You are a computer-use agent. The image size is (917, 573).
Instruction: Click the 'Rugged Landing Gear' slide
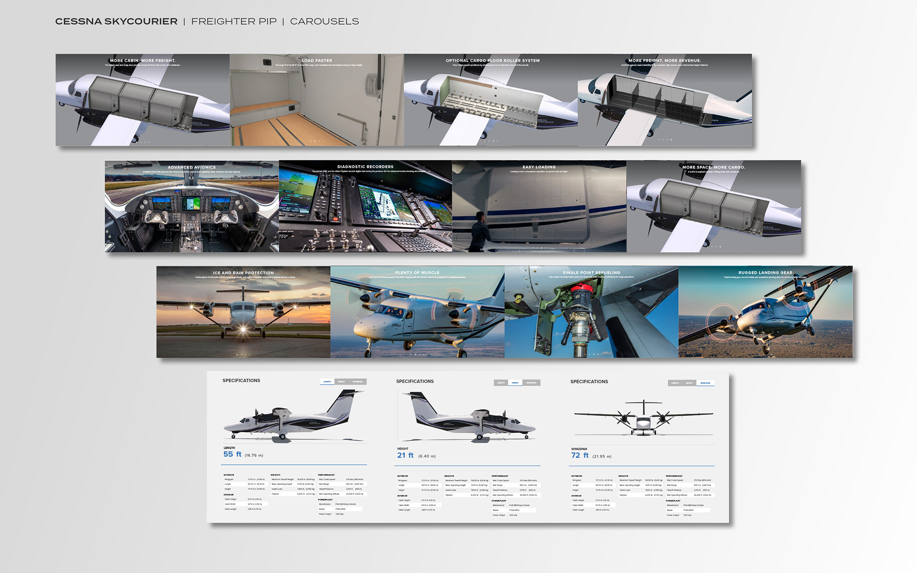pyautogui.click(x=765, y=312)
